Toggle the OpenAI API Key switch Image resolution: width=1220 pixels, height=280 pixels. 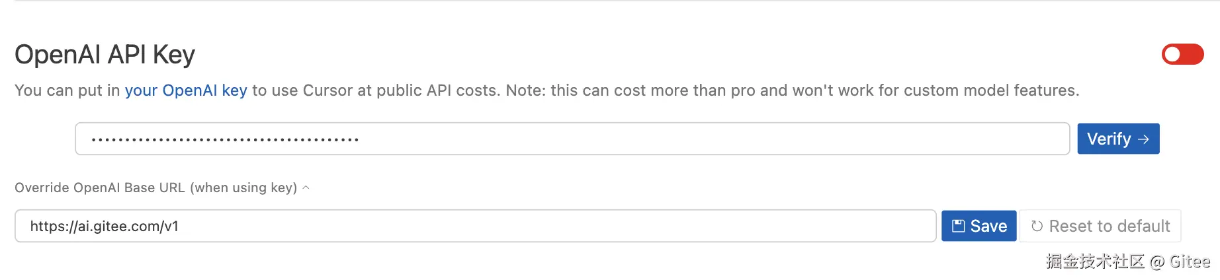1182,54
